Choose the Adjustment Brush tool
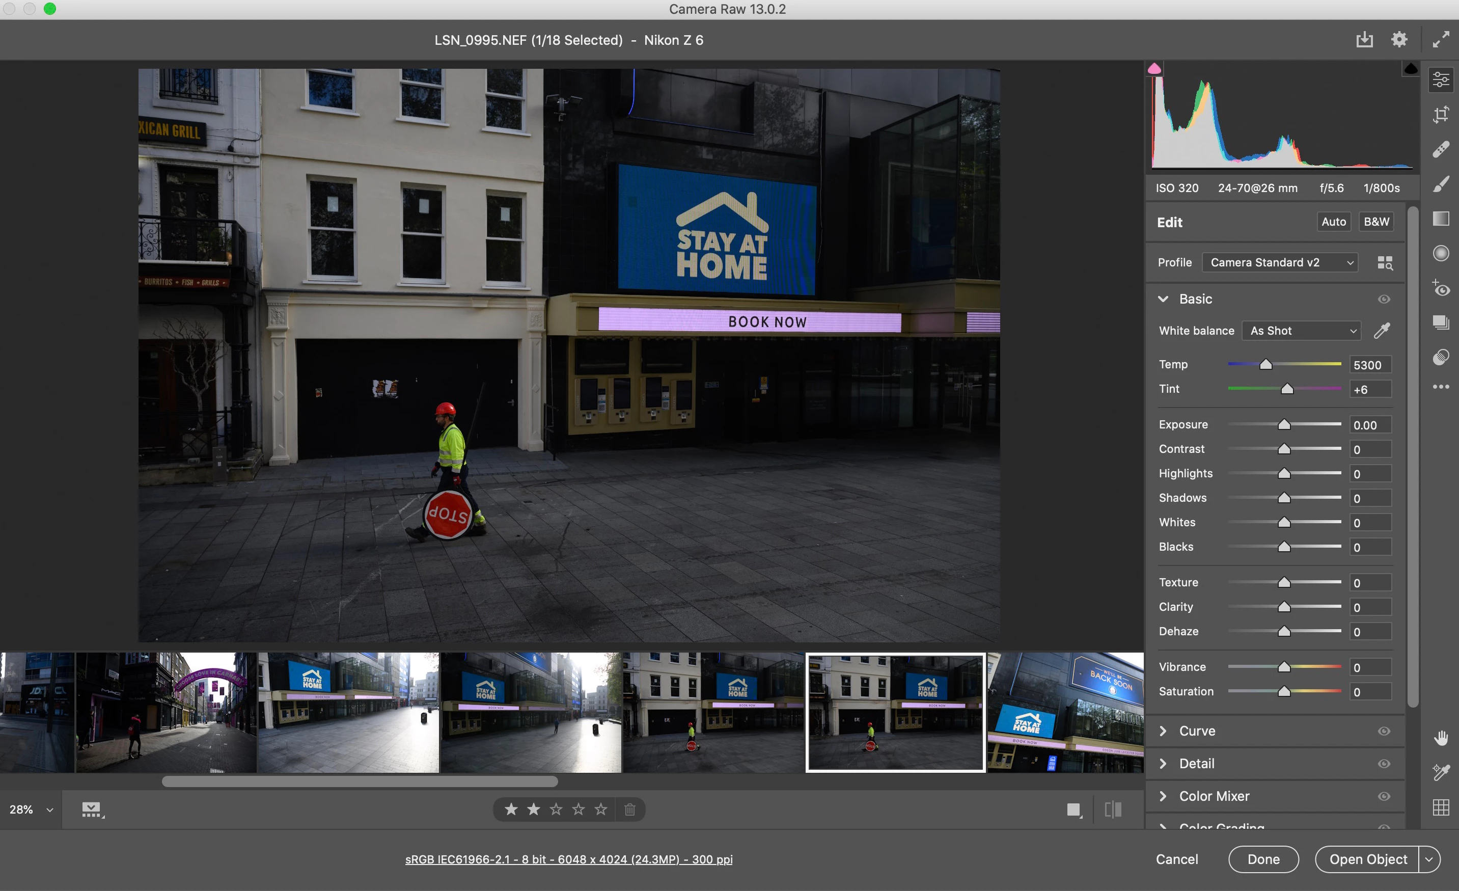Viewport: 1459px width, 891px height. pyautogui.click(x=1441, y=183)
